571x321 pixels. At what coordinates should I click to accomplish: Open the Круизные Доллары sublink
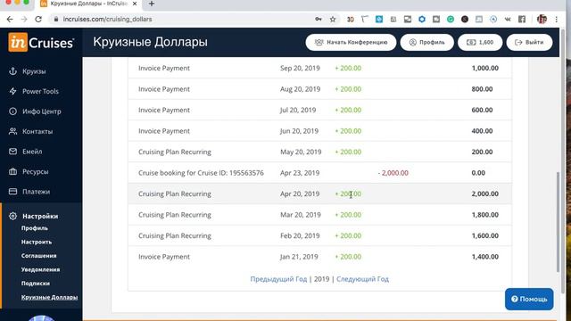tap(49, 297)
